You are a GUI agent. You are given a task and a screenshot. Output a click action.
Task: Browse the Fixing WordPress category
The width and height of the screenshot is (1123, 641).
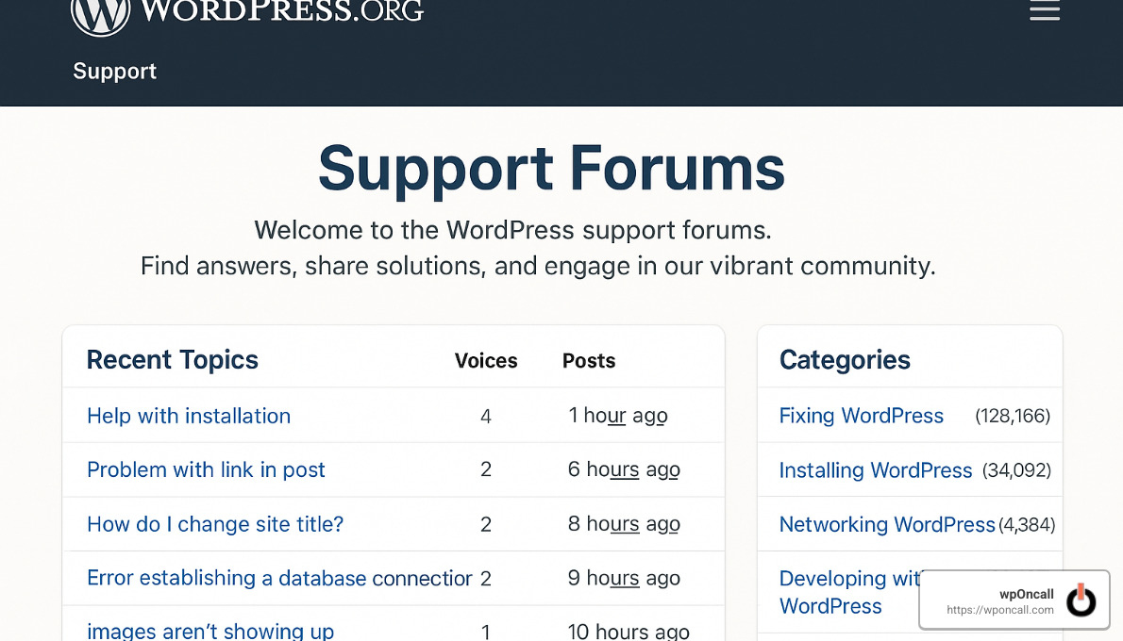tap(861, 416)
